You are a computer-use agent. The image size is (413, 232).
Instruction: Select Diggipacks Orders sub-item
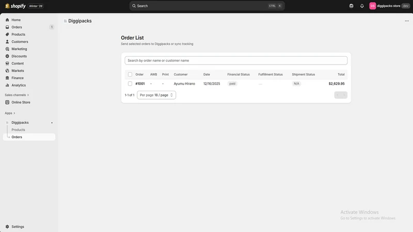(x=29, y=137)
